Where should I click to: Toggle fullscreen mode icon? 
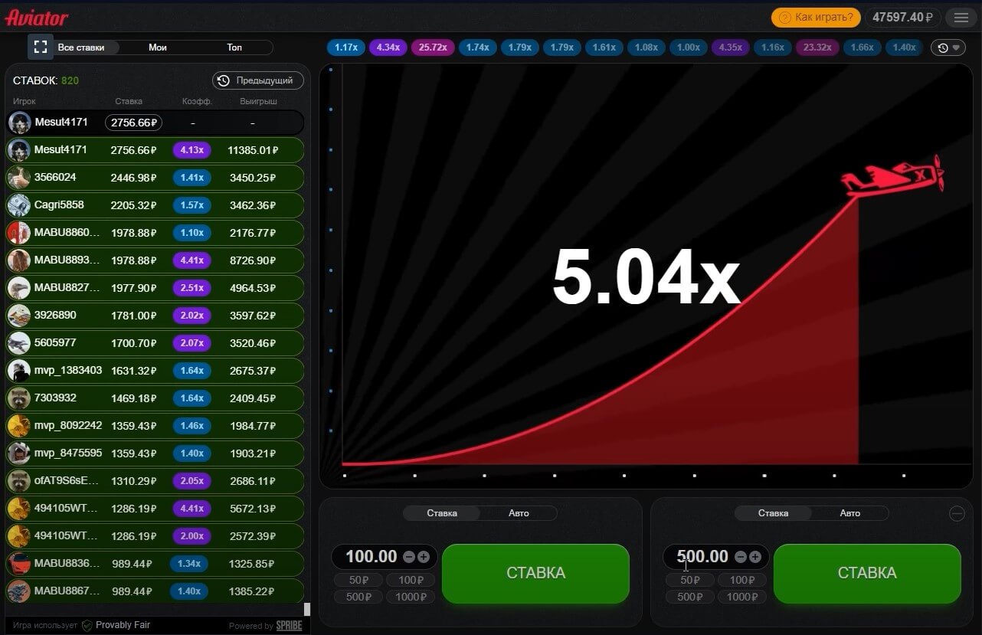coord(41,47)
